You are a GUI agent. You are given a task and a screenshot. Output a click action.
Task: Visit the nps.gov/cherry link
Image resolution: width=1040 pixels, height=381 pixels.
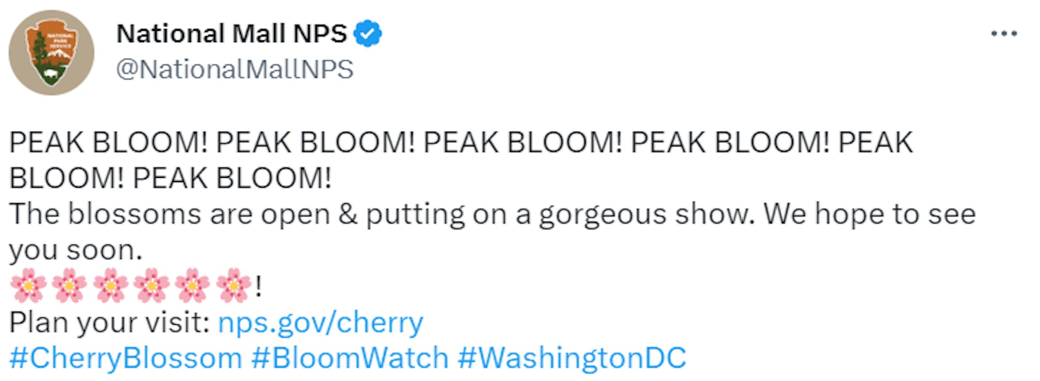click(x=321, y=322)
